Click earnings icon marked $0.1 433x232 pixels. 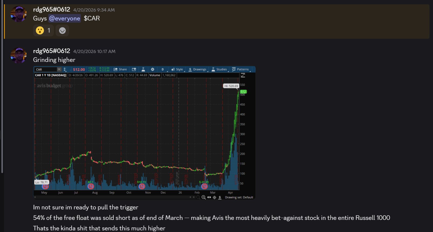click(x=91, y=186)
